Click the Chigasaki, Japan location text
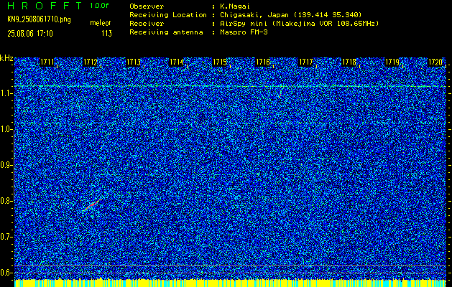This screenshot has height=287, width=452. tap(291, 15)
